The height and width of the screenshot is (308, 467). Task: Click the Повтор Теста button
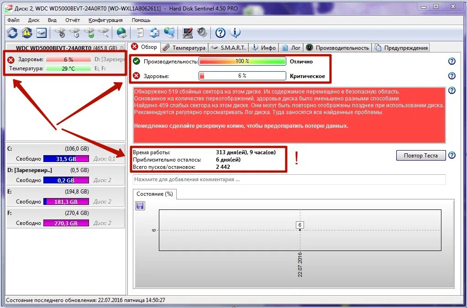421,155
